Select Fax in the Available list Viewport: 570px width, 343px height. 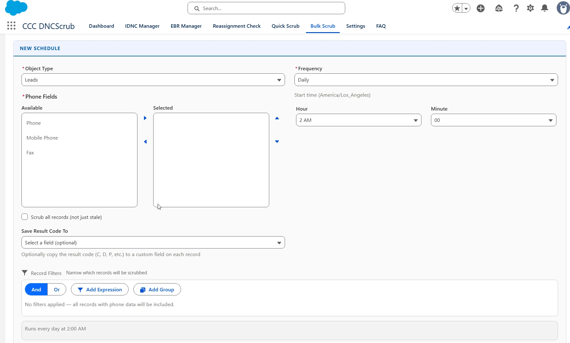pyautogui.click(x=79, y=152)
